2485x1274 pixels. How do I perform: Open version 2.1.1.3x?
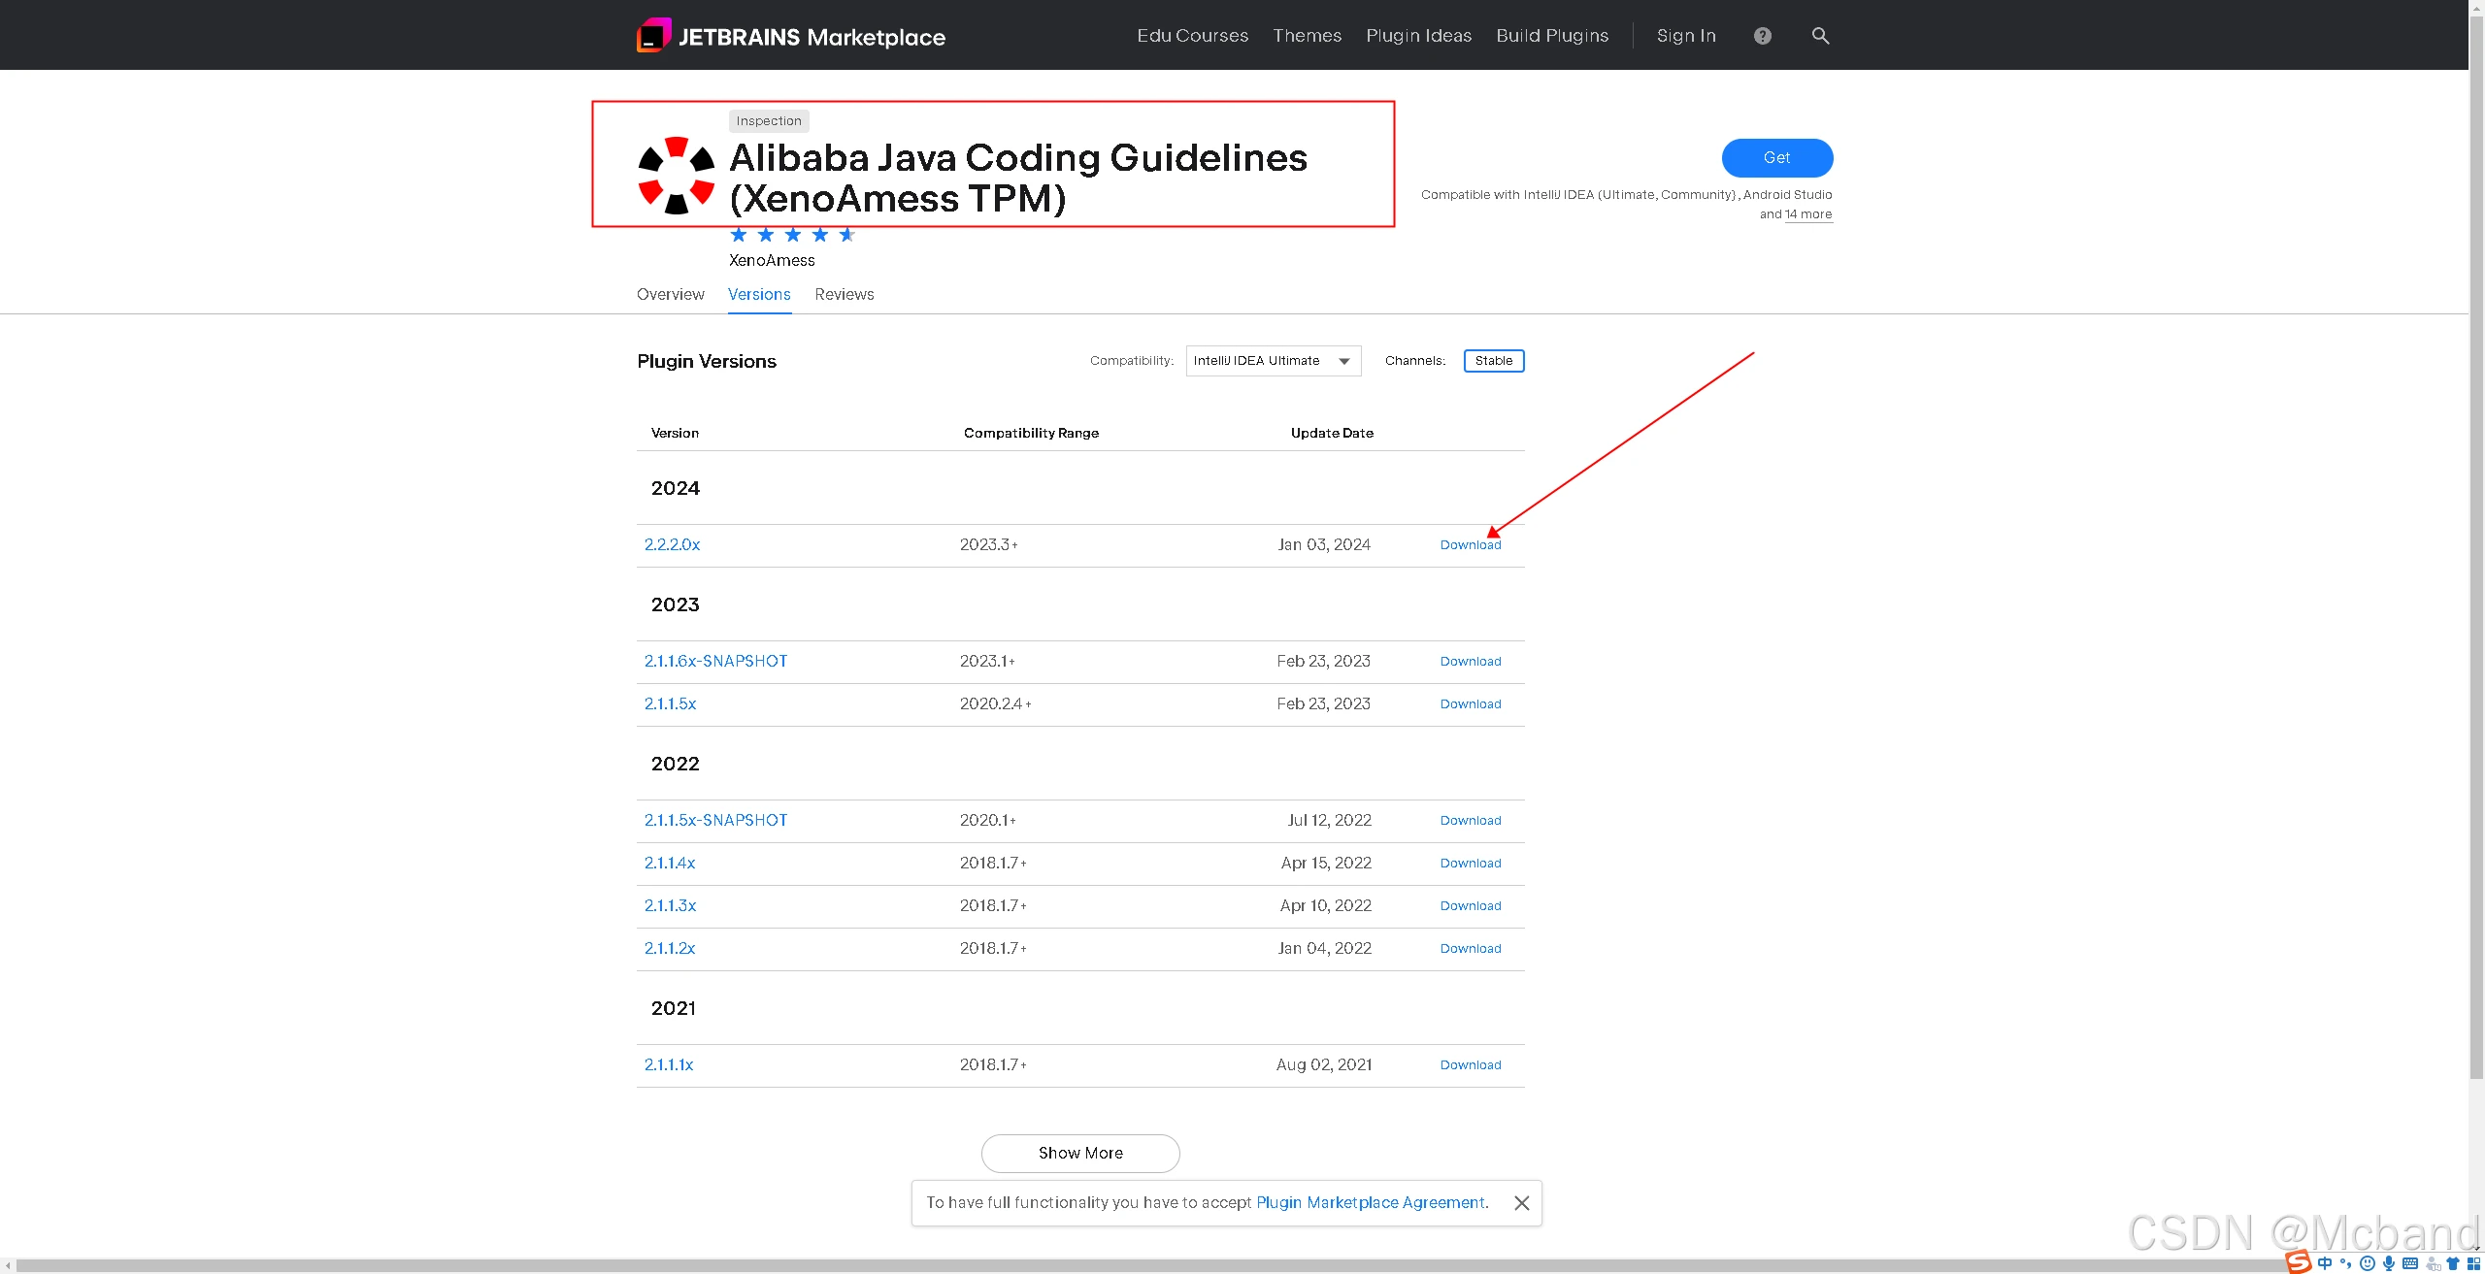tap(670, 905)
